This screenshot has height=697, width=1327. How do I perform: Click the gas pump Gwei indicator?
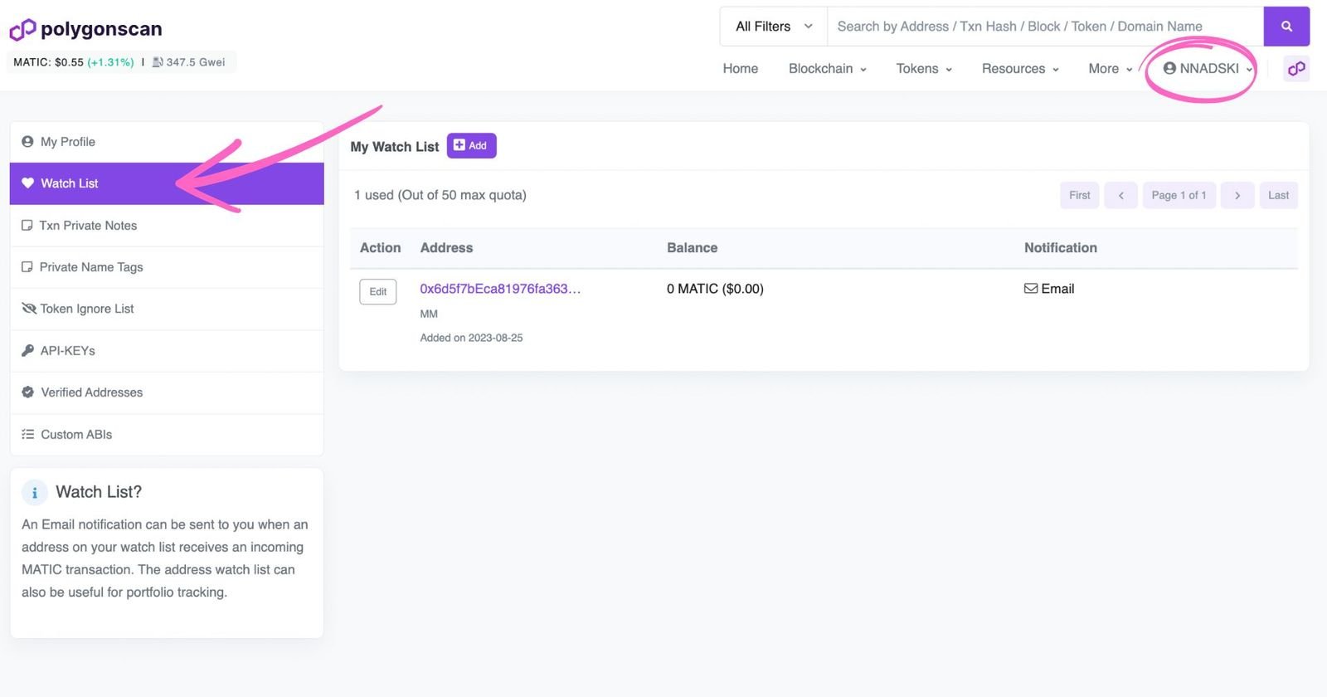pyautogui.click(x=189, y=62)
